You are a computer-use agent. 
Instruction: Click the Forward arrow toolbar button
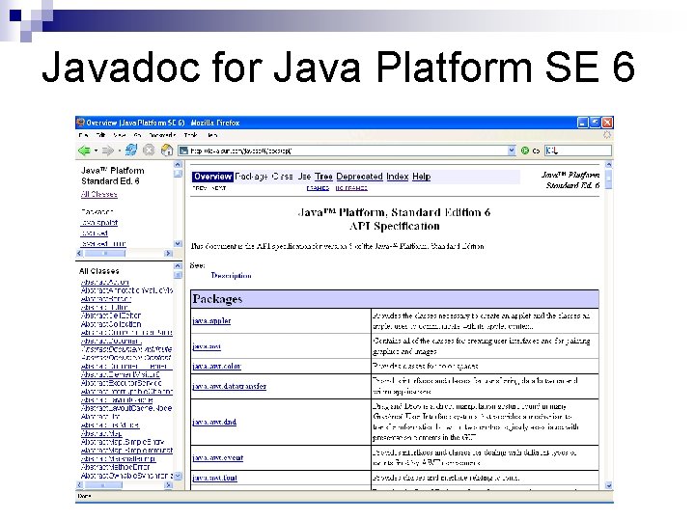click(x=108, y=151)
